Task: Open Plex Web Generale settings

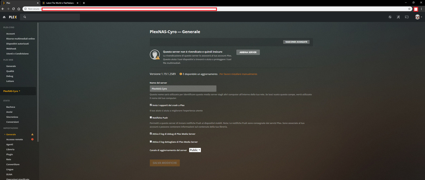Action: 11,66
